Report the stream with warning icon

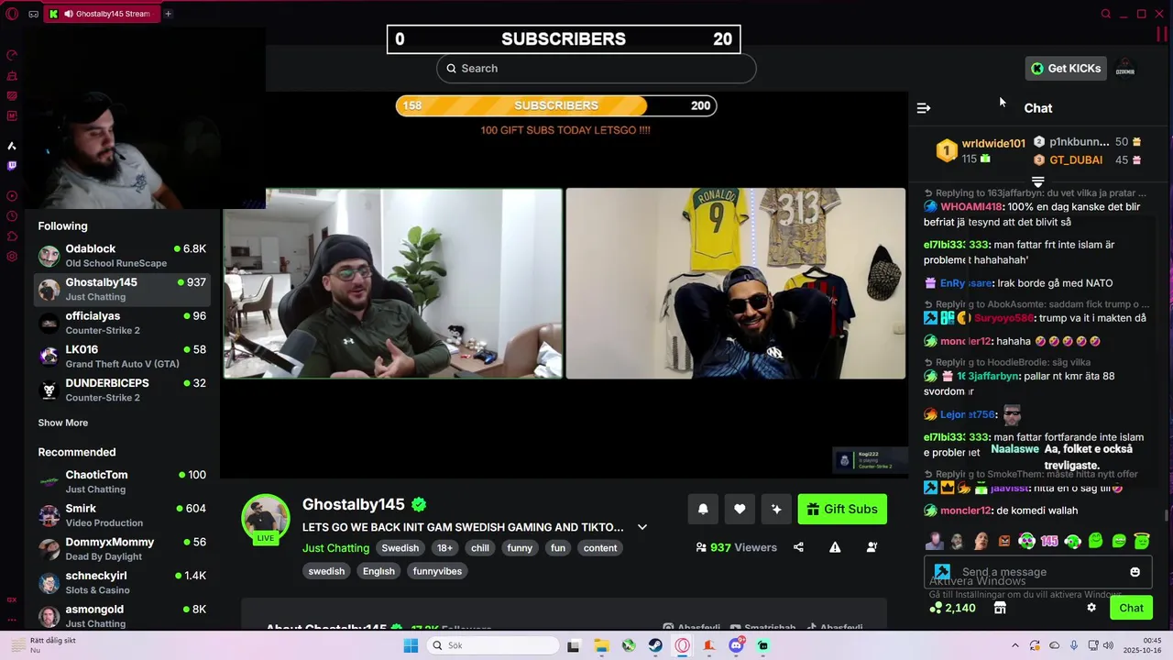(x=835, y=547)
